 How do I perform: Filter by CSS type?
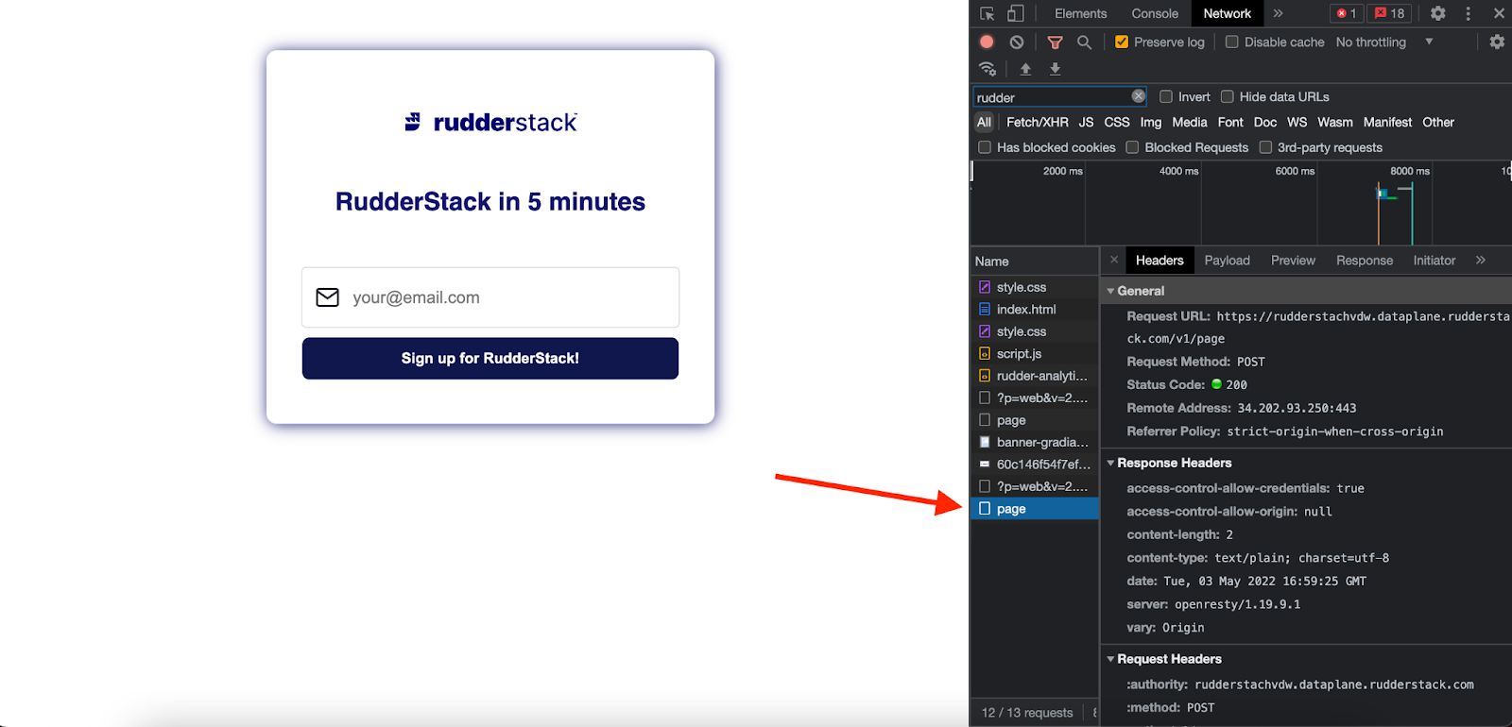point(1117,122)
